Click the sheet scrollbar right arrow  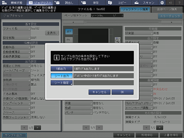click(x=172, y=22)
